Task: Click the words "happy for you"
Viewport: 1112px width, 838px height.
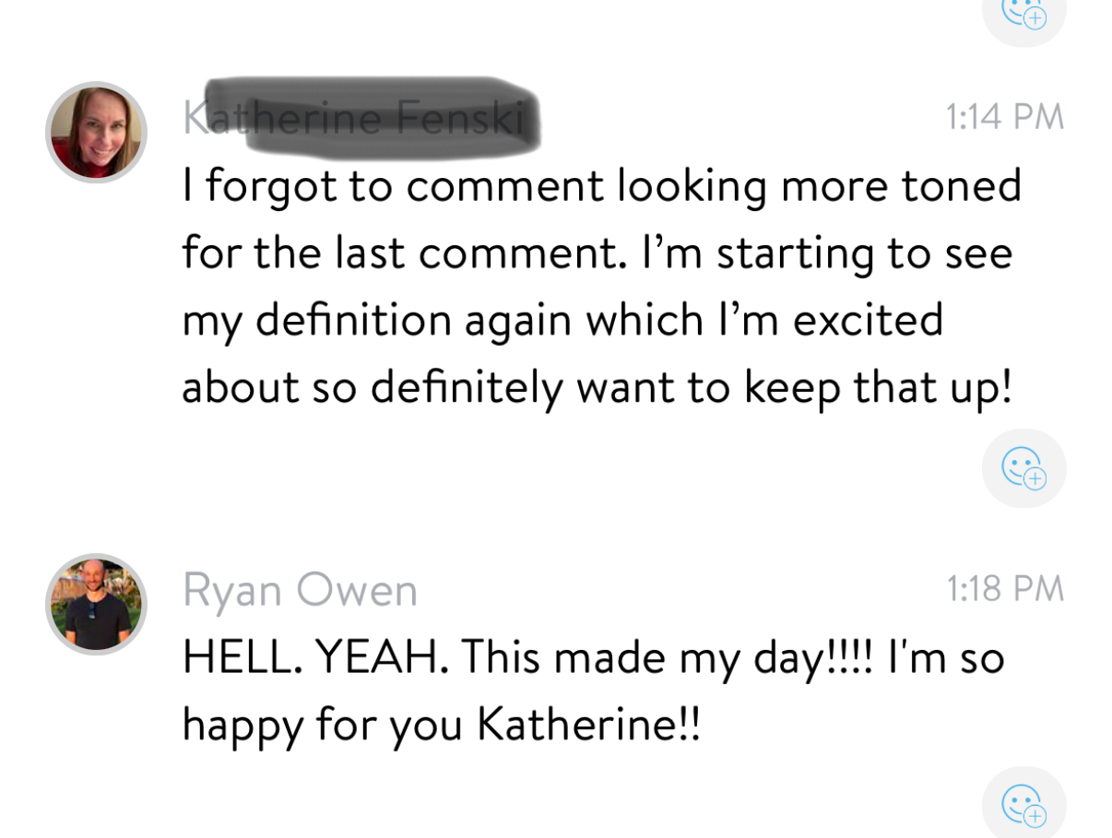Action: point(321,726)
